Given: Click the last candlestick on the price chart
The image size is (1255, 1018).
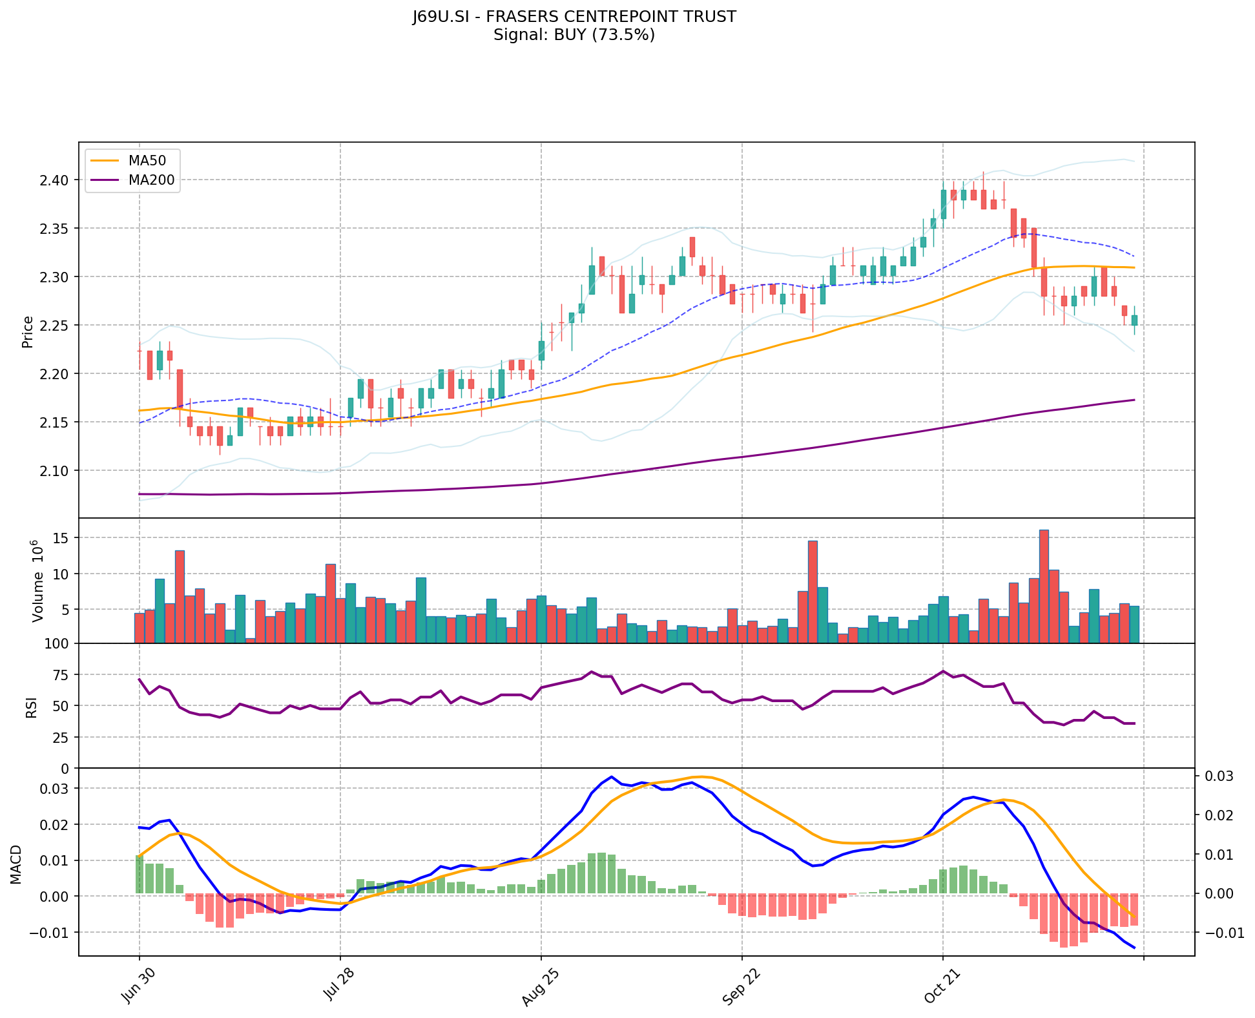Looking at the screenshot, I should click(x=1134, y=320).
